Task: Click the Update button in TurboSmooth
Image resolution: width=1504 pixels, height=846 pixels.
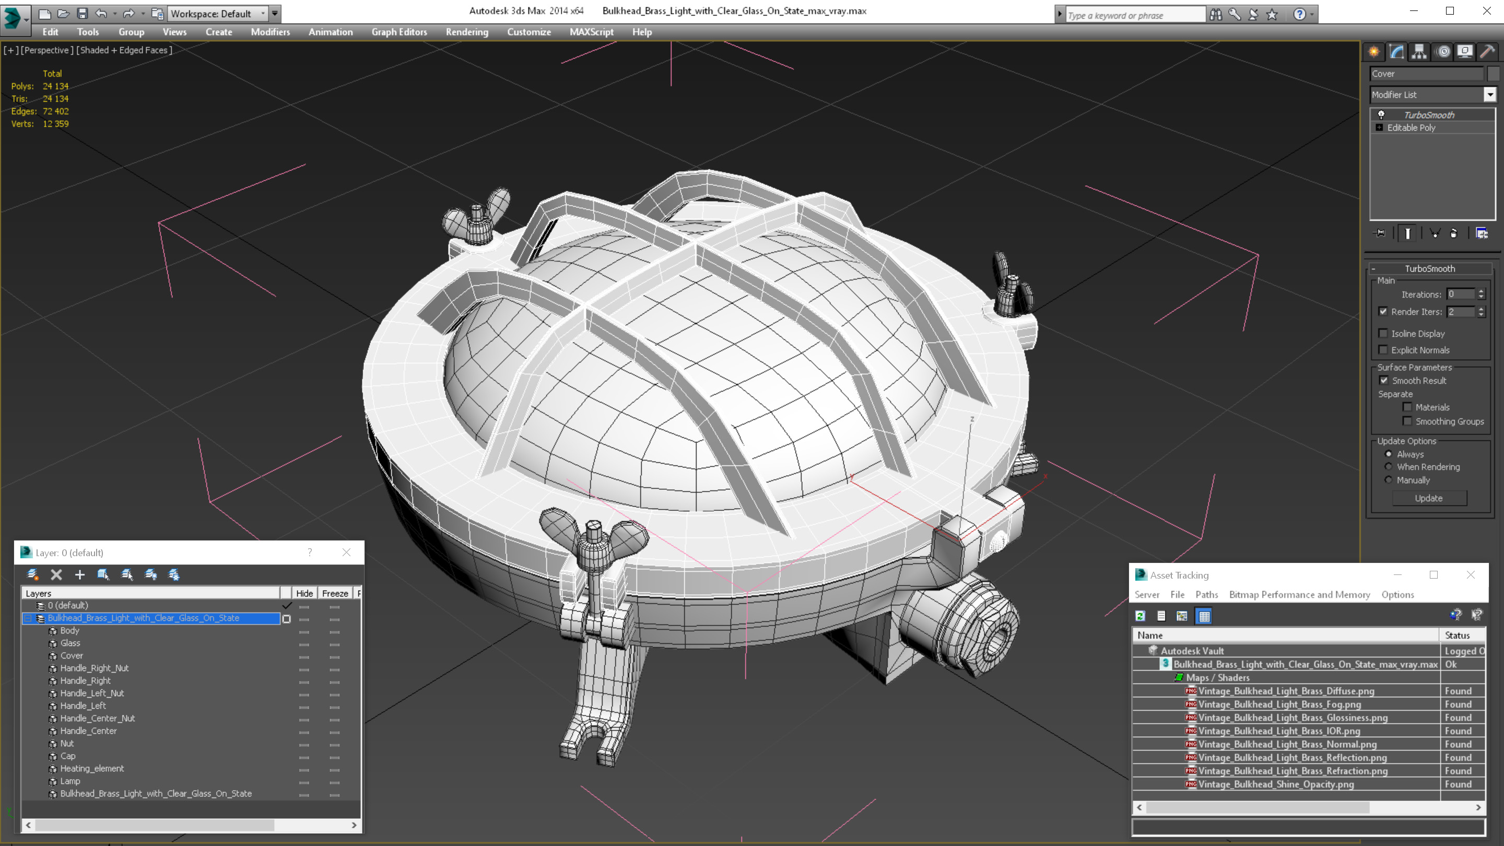Action: coord(1430,498)
